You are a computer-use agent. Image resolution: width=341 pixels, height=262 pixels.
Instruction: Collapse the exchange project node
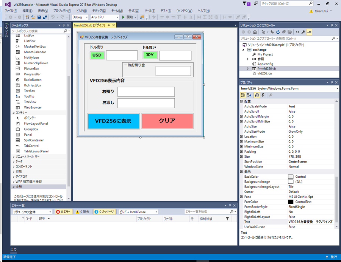coord(243,50)
